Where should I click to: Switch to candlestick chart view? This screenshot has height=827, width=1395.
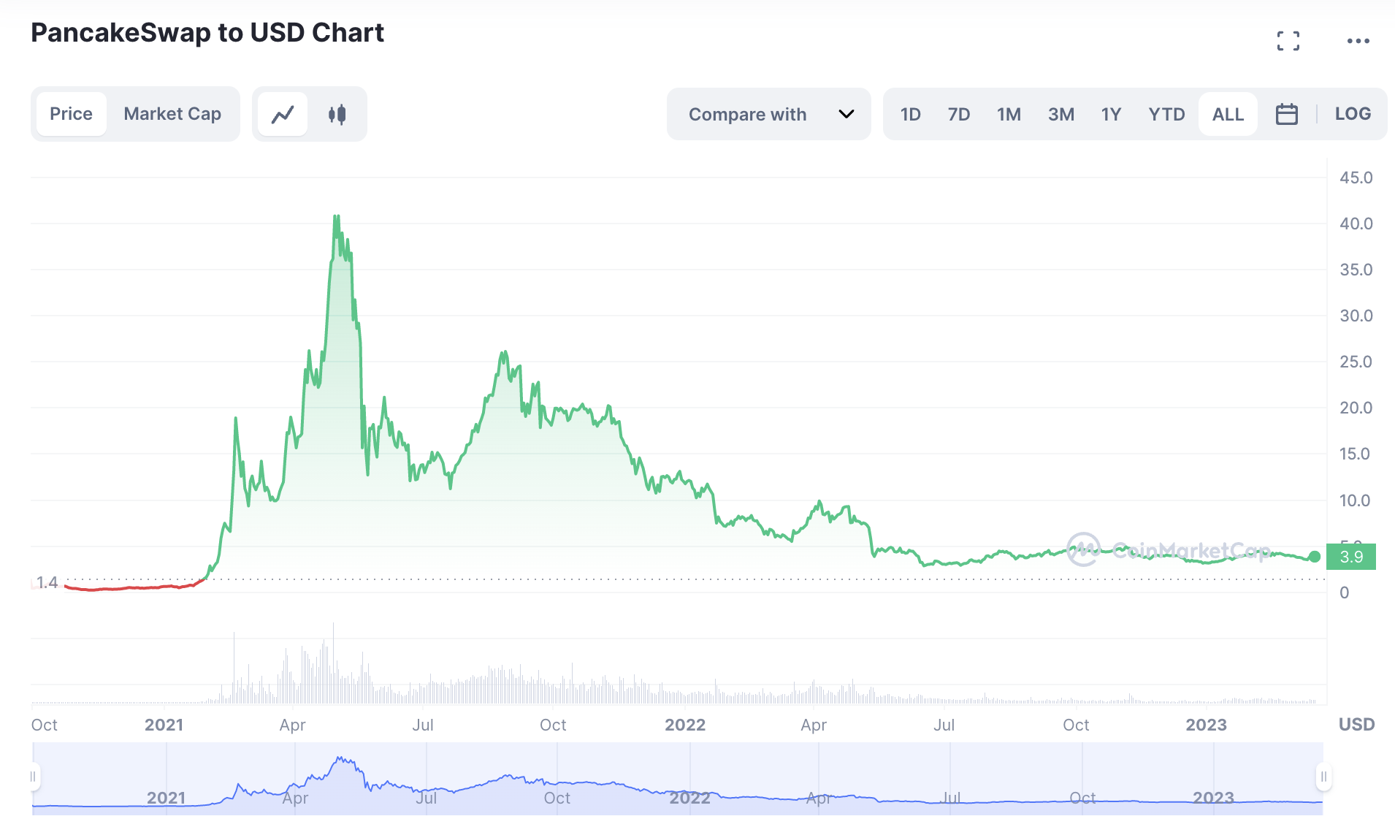337,114
